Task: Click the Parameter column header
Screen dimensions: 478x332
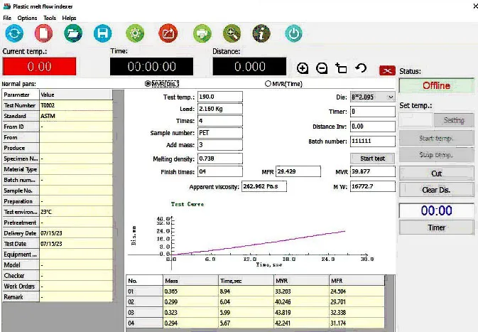Action: (x=21, y=95)
